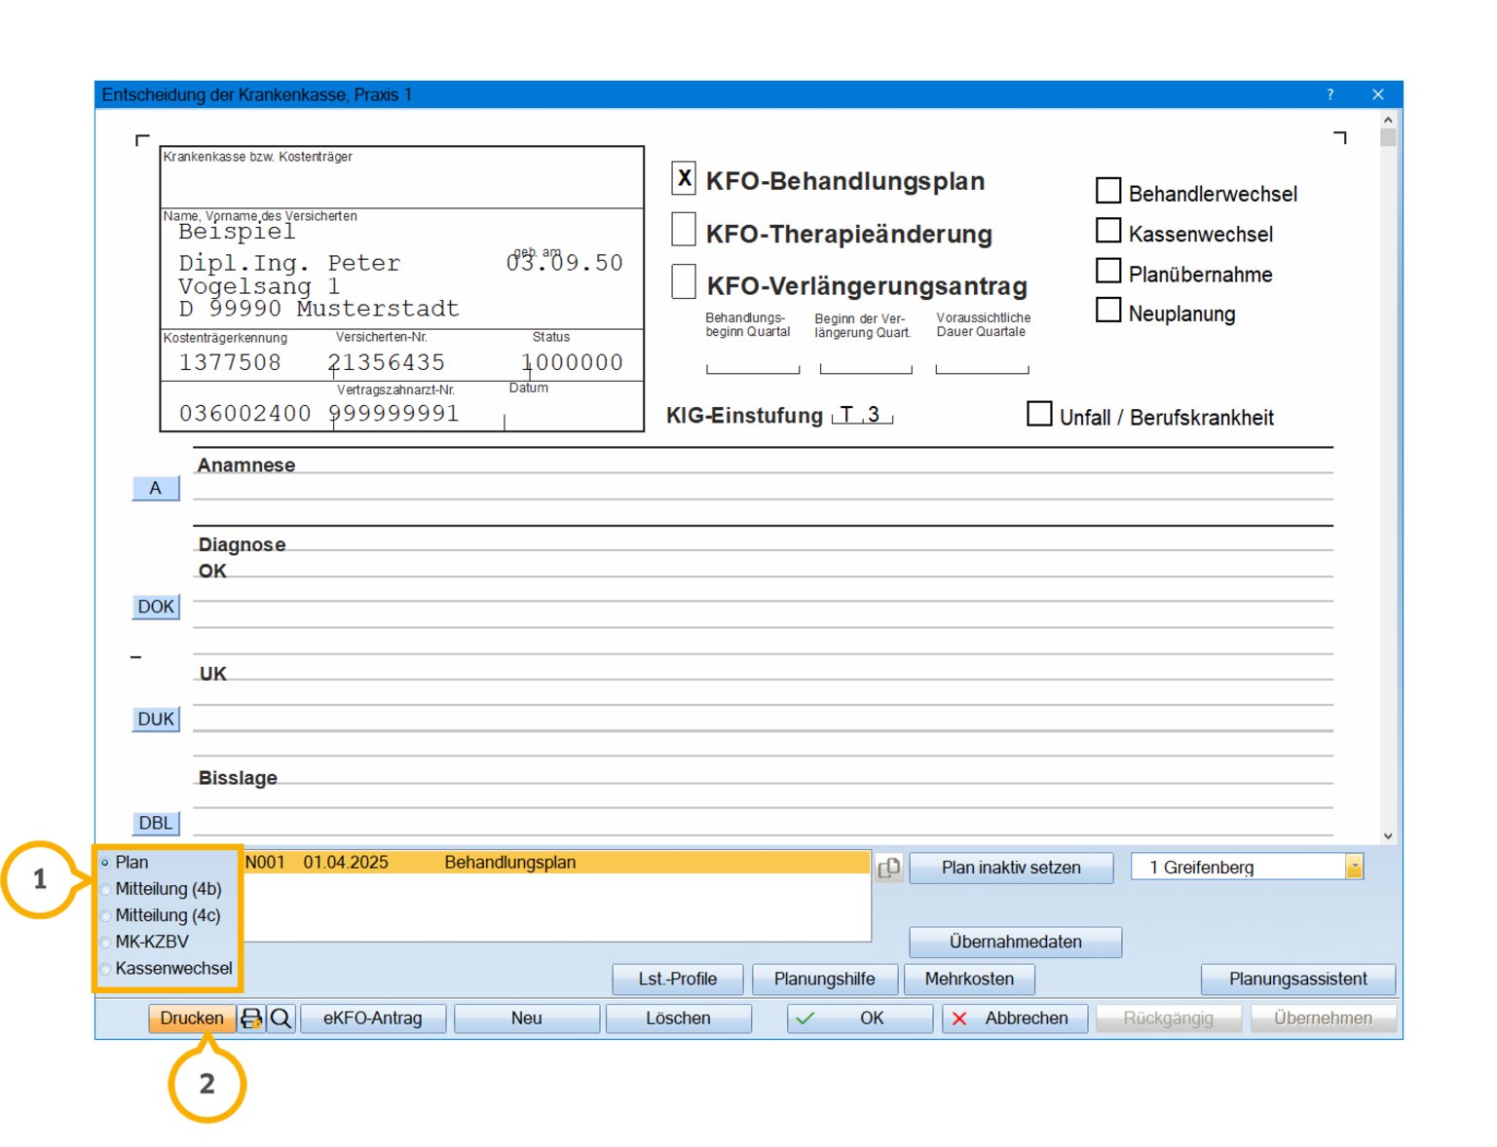Select the Mitteilung (4b) radio option

105,889
